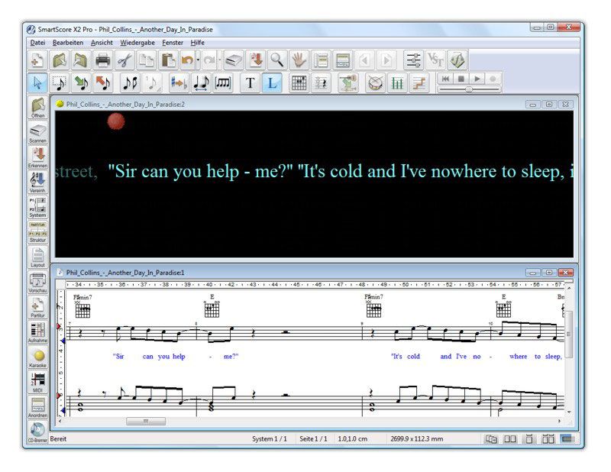This screenshot has height=472, width=611.
Task: Click the guitar chord grid tool
Action: pos(299,82)
